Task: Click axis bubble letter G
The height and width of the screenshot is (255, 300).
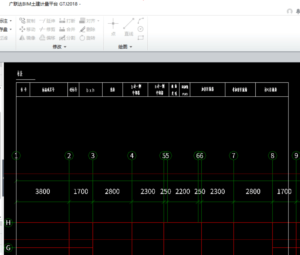Action: click(8, 248)
